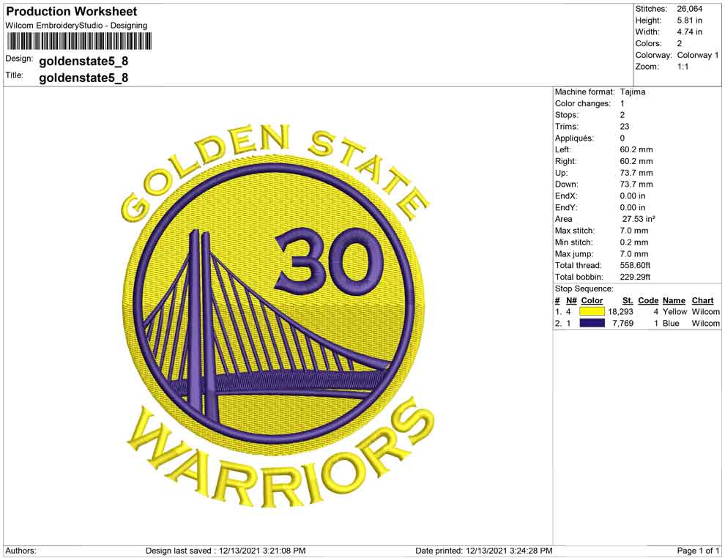Click the 'Max stitch:' label

[575, 231]
